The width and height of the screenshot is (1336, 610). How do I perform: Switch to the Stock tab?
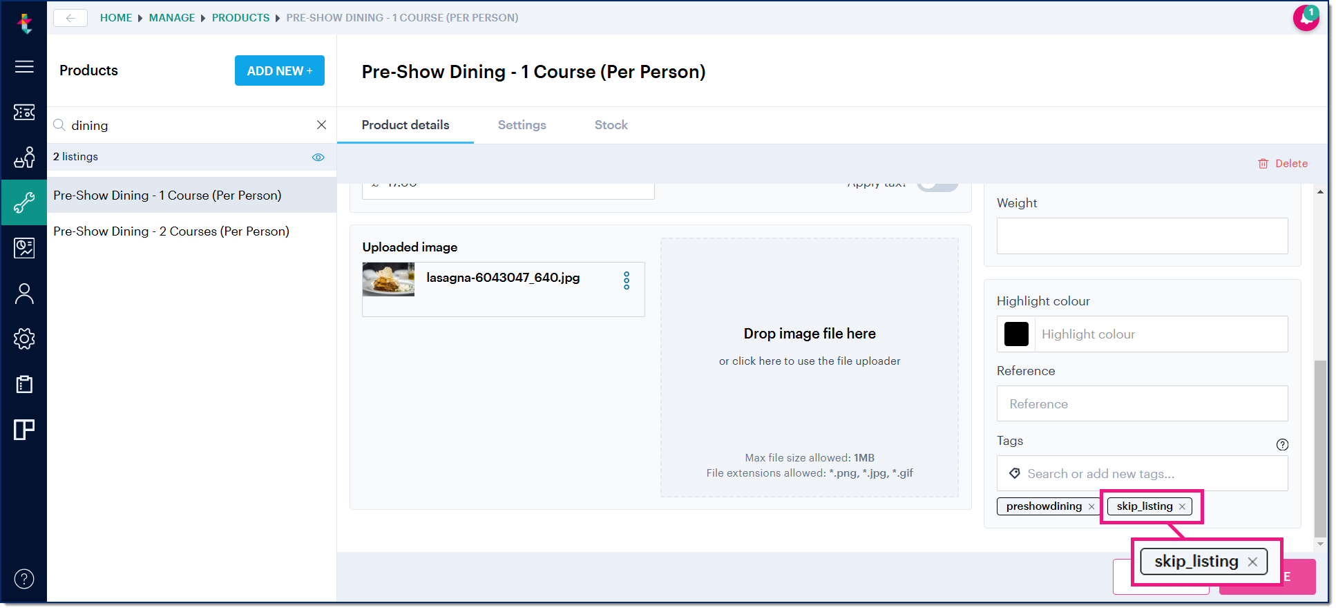coord(611,125)
